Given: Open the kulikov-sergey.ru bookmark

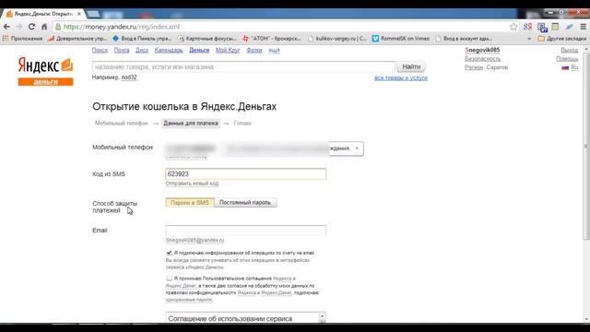Looking at the screenshot, I should [336, 39].
